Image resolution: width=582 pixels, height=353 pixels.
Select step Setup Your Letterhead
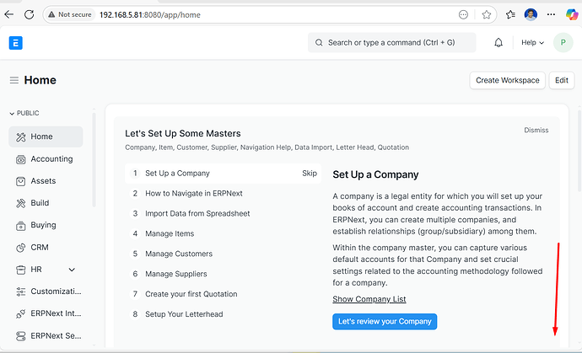223,314
